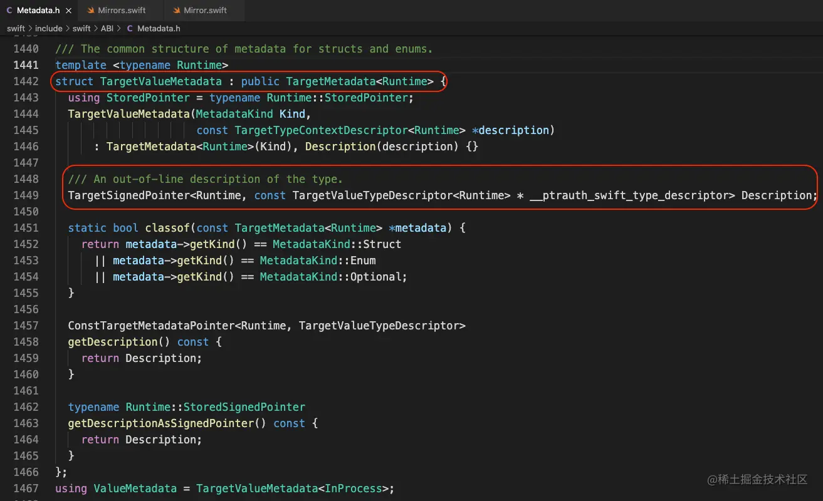Open the Mirror.swift tab
The image size is (823, 501).
coord(204,11)
